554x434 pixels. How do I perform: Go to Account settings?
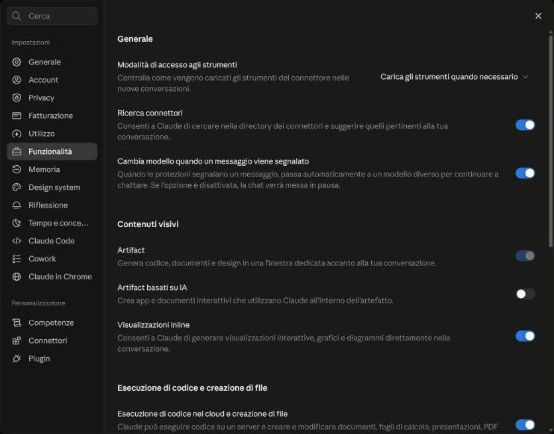(52, 80)
